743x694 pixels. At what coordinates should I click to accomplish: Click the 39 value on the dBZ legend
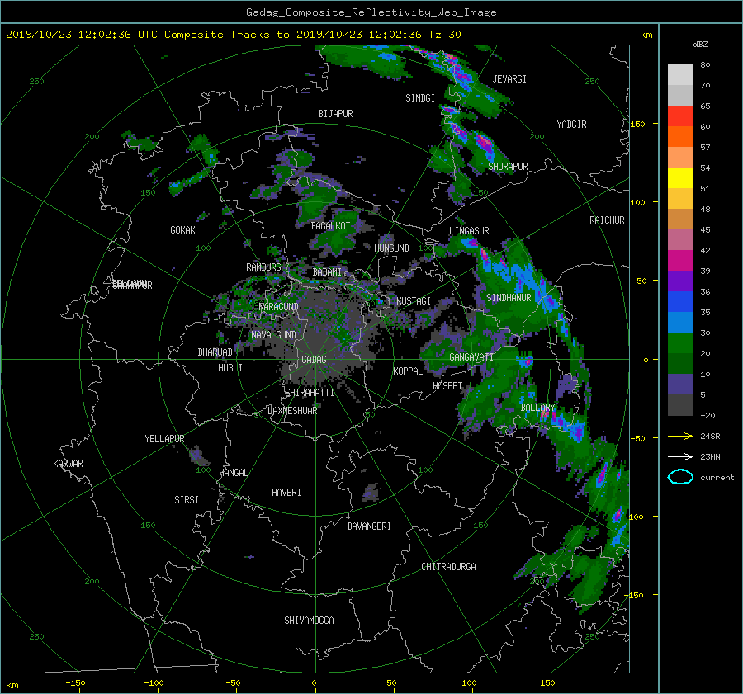pos(705,271)
